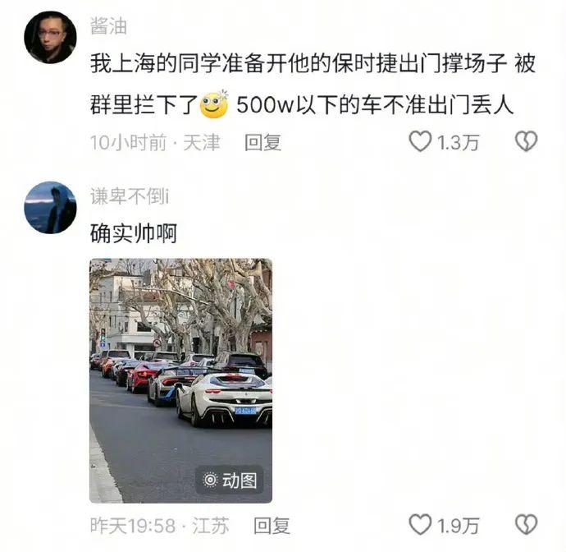Reply to 谦卑不倒i's comment via 回复
This screenshot has width=566, height=552.
click(272, 526)
